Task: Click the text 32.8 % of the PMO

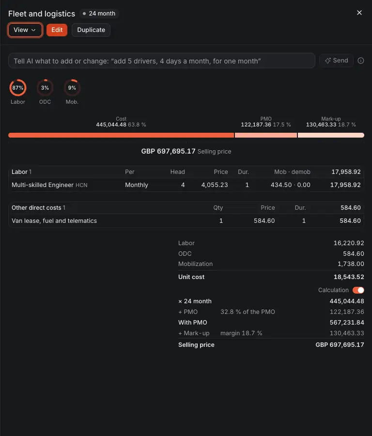Action: pyautogui.click(x=248, y=312)
